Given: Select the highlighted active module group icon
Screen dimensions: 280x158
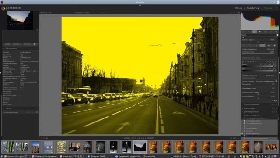Looking at the screenshot, I should click(254, 32).
